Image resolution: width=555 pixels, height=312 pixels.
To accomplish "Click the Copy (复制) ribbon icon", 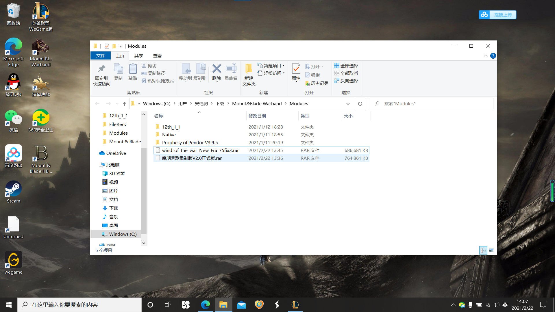I will (x=118, y=72).
